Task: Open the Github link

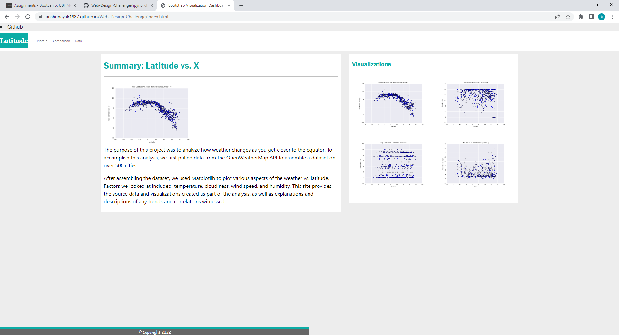Action: pyautogui.click(x=15, y=27)
